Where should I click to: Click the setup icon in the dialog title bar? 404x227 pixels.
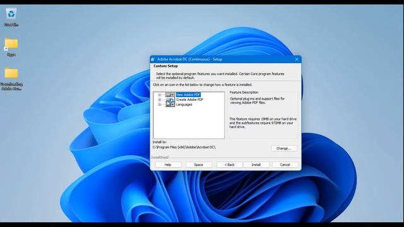pyautogui.click(x=153, y=59)
